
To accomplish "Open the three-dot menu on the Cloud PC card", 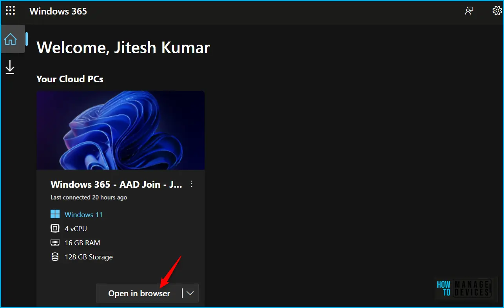I will coord(192,184).
